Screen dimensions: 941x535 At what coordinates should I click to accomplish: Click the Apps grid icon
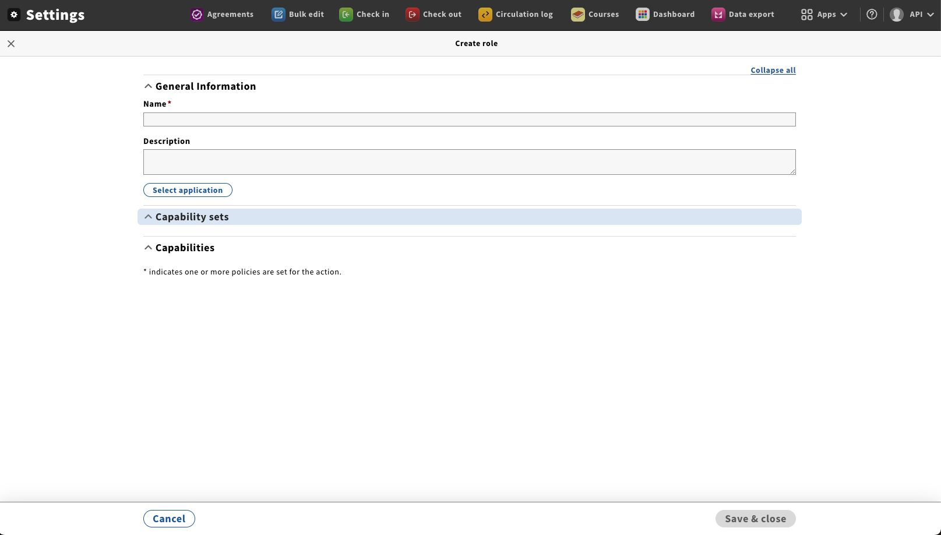(807, 15)
